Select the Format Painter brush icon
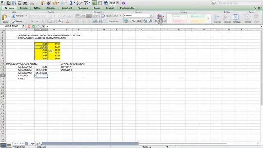 48,3
